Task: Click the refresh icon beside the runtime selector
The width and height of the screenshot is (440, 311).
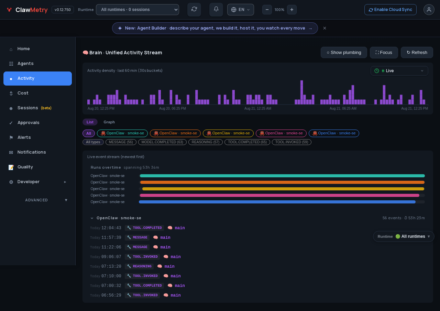Action: tap(194, 10)
